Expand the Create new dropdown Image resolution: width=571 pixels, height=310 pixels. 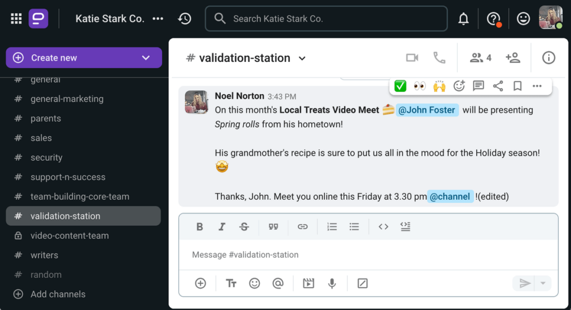[146, 58]
